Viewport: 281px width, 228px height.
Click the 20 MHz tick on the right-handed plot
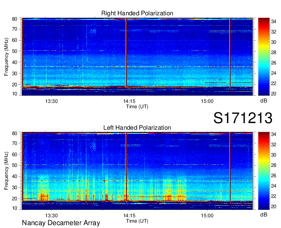tap(14, 85)
